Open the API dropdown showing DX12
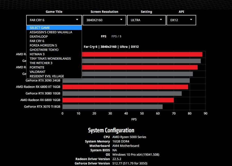This screenshot has width=232, height=166. [181, 20]
